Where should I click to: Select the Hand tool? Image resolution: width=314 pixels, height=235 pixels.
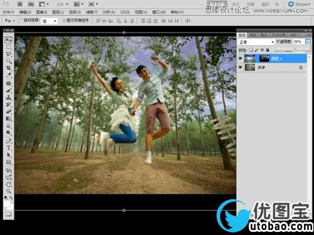point(9,184)
